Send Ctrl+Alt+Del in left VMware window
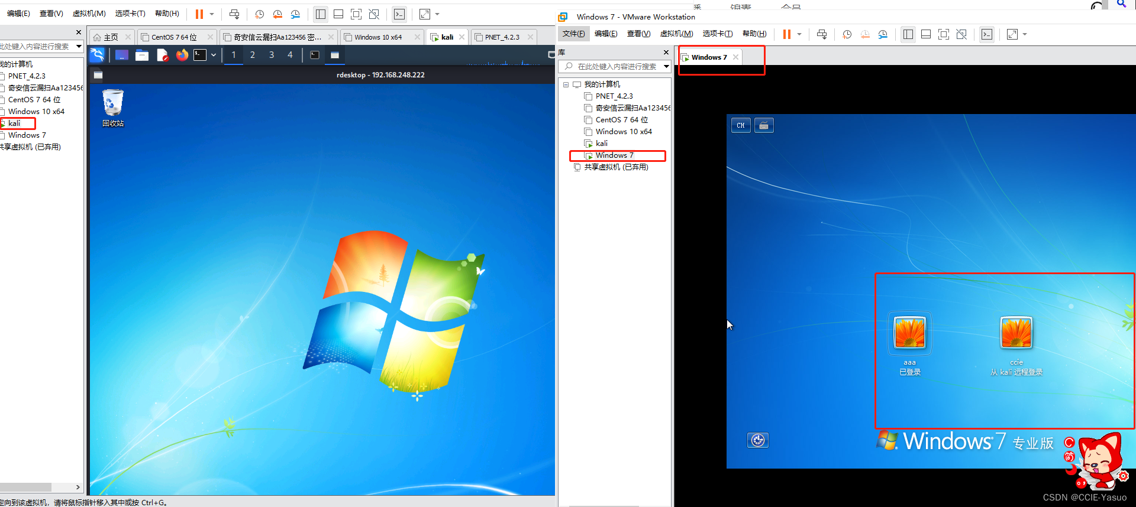This screenshot has height=507, width=1136. coord(234,14)
